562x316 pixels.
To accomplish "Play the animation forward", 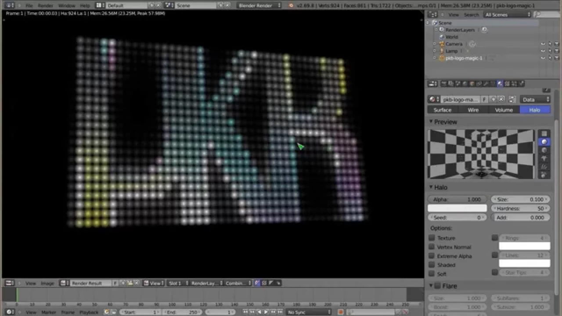I will pos(266,312).
